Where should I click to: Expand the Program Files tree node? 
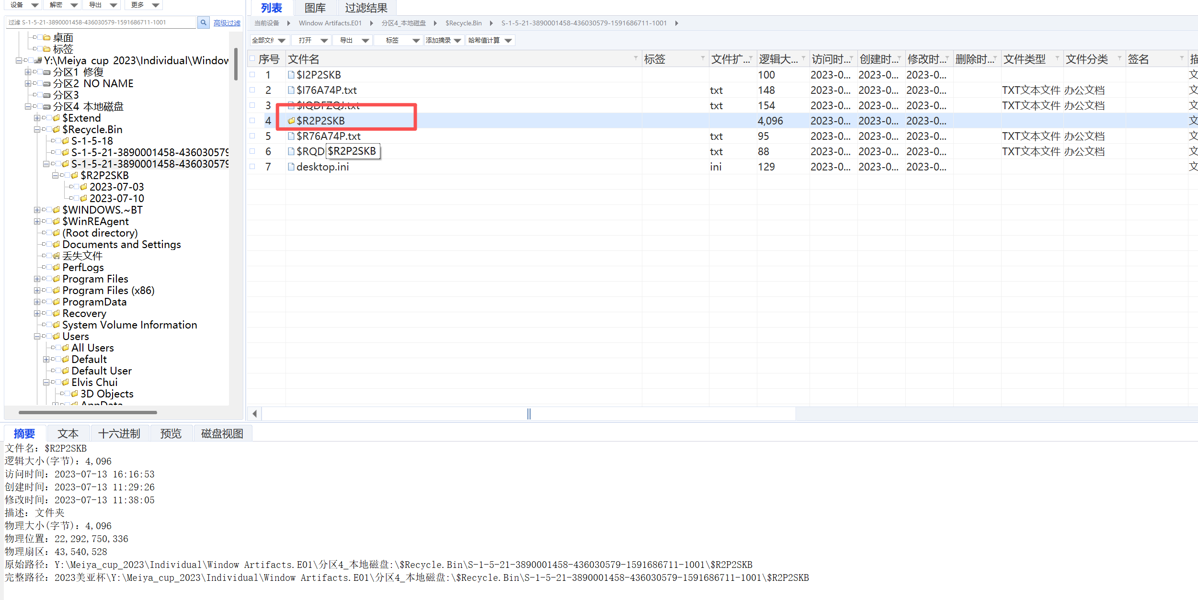click(x=37, y=279)
